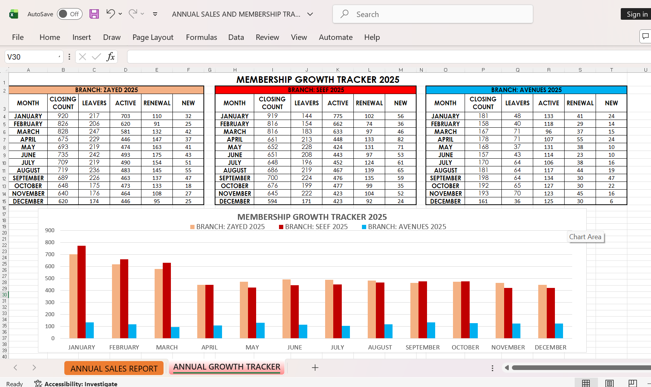Click the Undo arrow icon
Viewport: 651px width, 387px height.
[110, 14]
